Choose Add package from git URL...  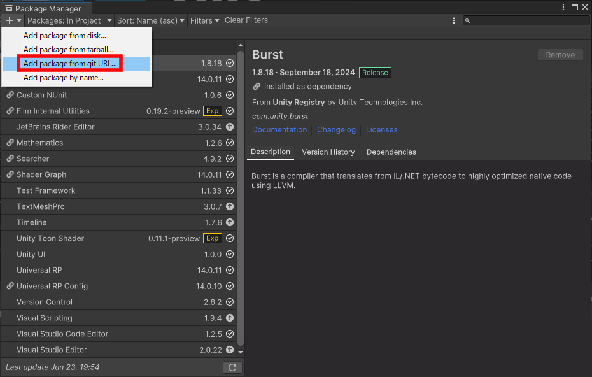76,64
